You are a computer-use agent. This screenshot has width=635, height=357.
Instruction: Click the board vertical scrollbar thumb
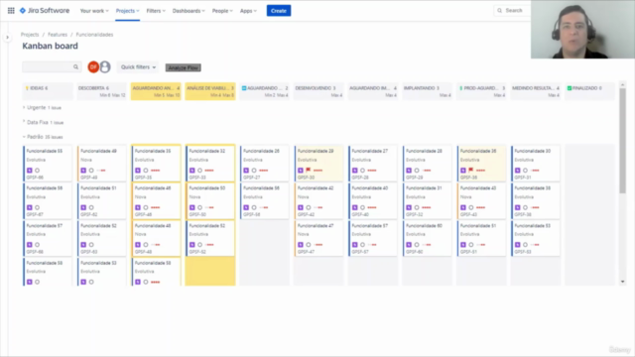(622, 140)
